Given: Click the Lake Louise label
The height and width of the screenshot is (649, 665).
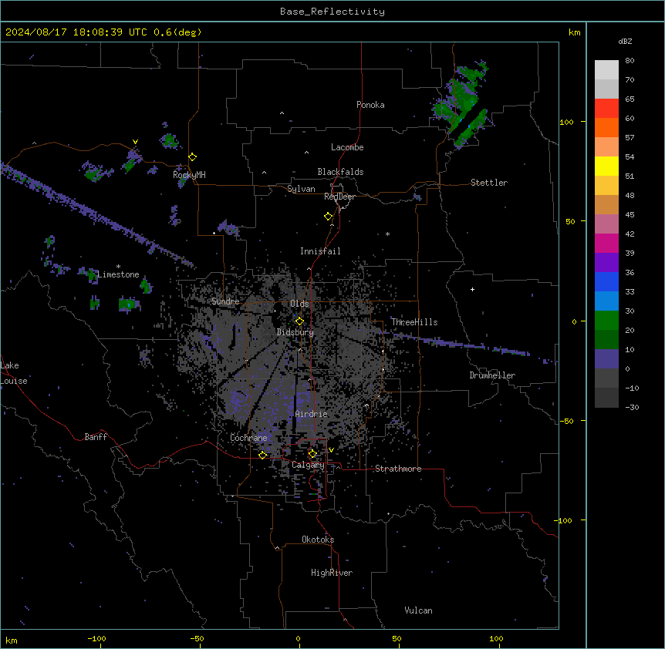Looking at the screenshot, I should pyautogui.click(x=14, y=373).
